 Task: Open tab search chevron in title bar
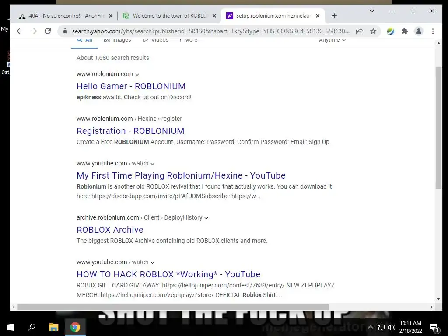click(372, 11)
